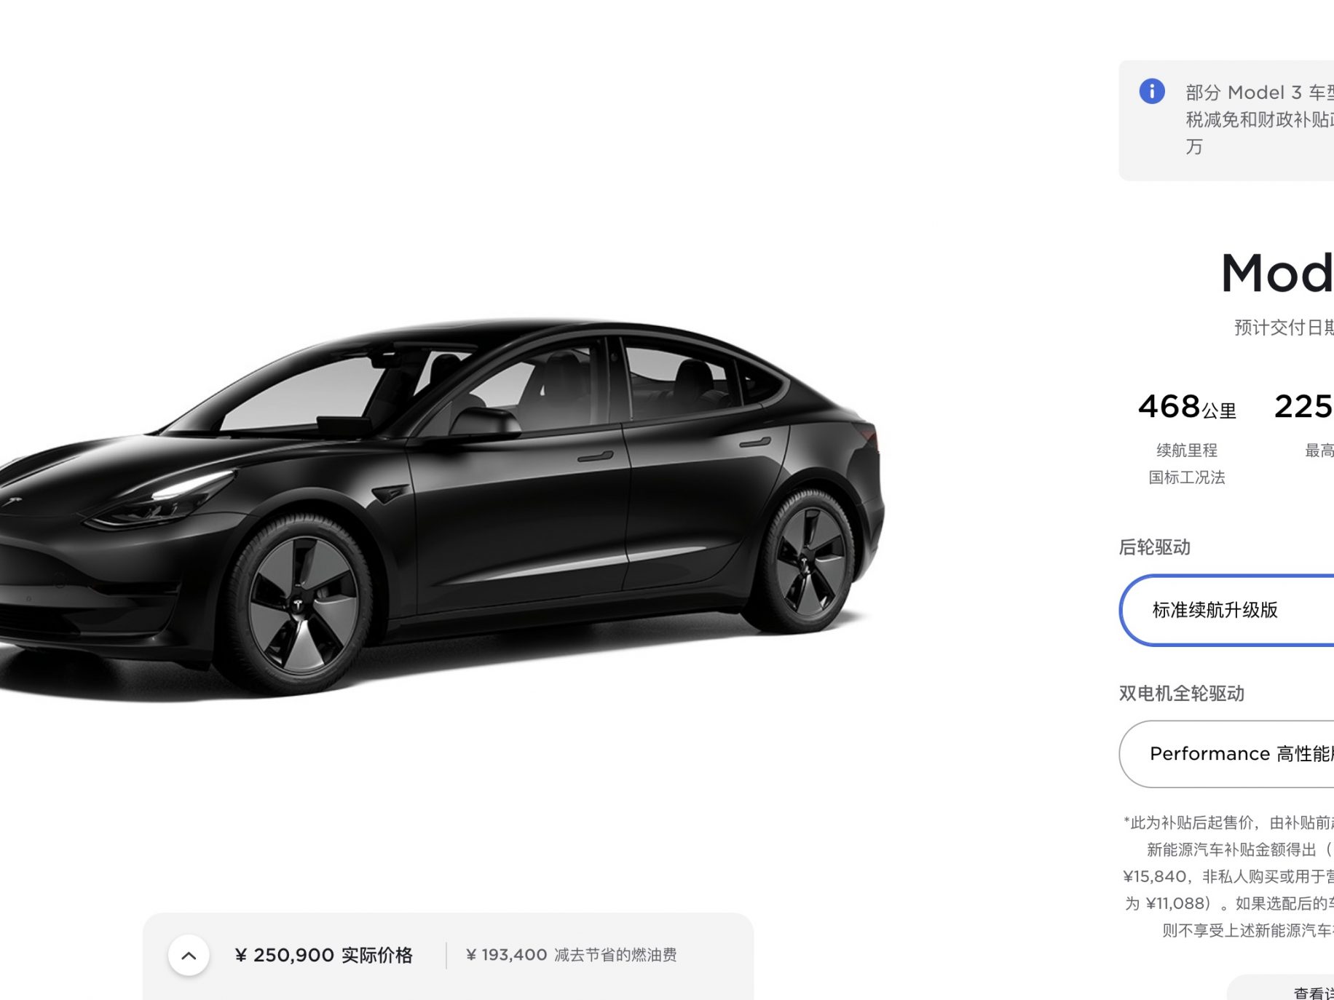This screenshot has height=1000, width=1334.
Task: Click the 预计交付日期 delivery date text
Action: tap(1284, 328)
